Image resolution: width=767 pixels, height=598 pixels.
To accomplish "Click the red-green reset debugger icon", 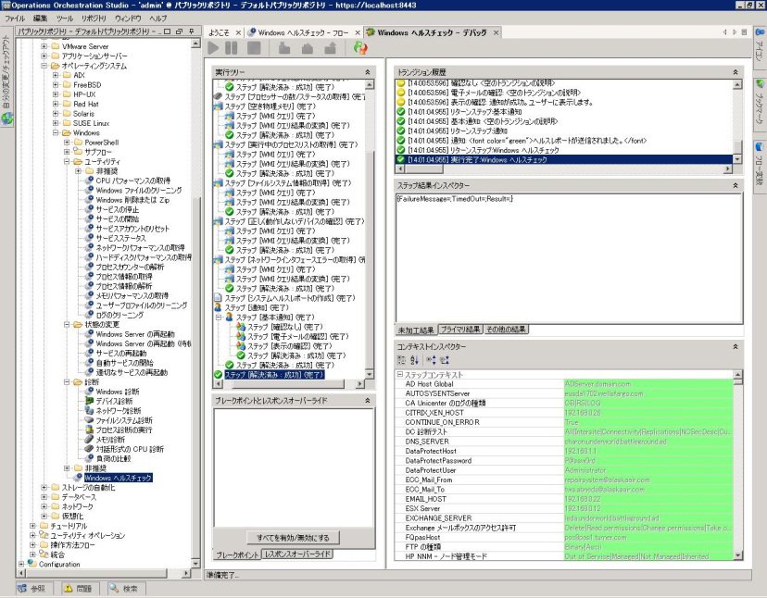I will pyautogui.click(x=360, y=48).
